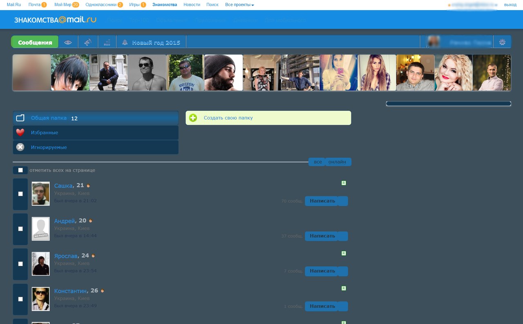Click the arrow-shaped icon beside the eye icon
523x324 pixels.
[87, 42]
